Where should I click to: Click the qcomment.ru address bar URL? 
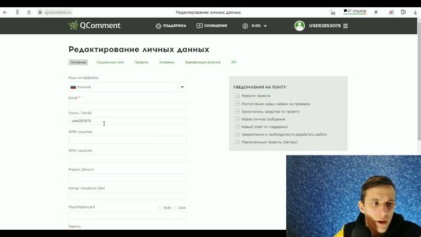pos(58,13)
